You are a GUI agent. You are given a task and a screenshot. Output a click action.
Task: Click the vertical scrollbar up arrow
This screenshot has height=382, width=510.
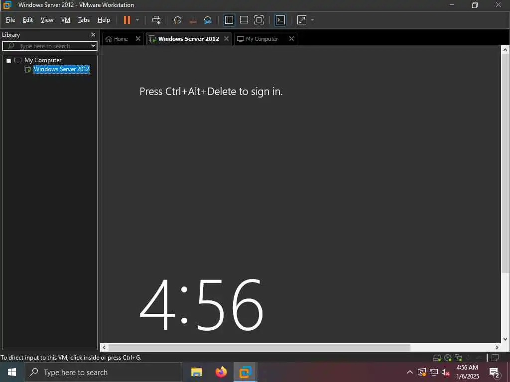tap(505, 50)
